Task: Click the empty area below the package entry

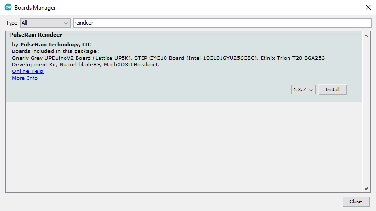Action: click(184, 147)
